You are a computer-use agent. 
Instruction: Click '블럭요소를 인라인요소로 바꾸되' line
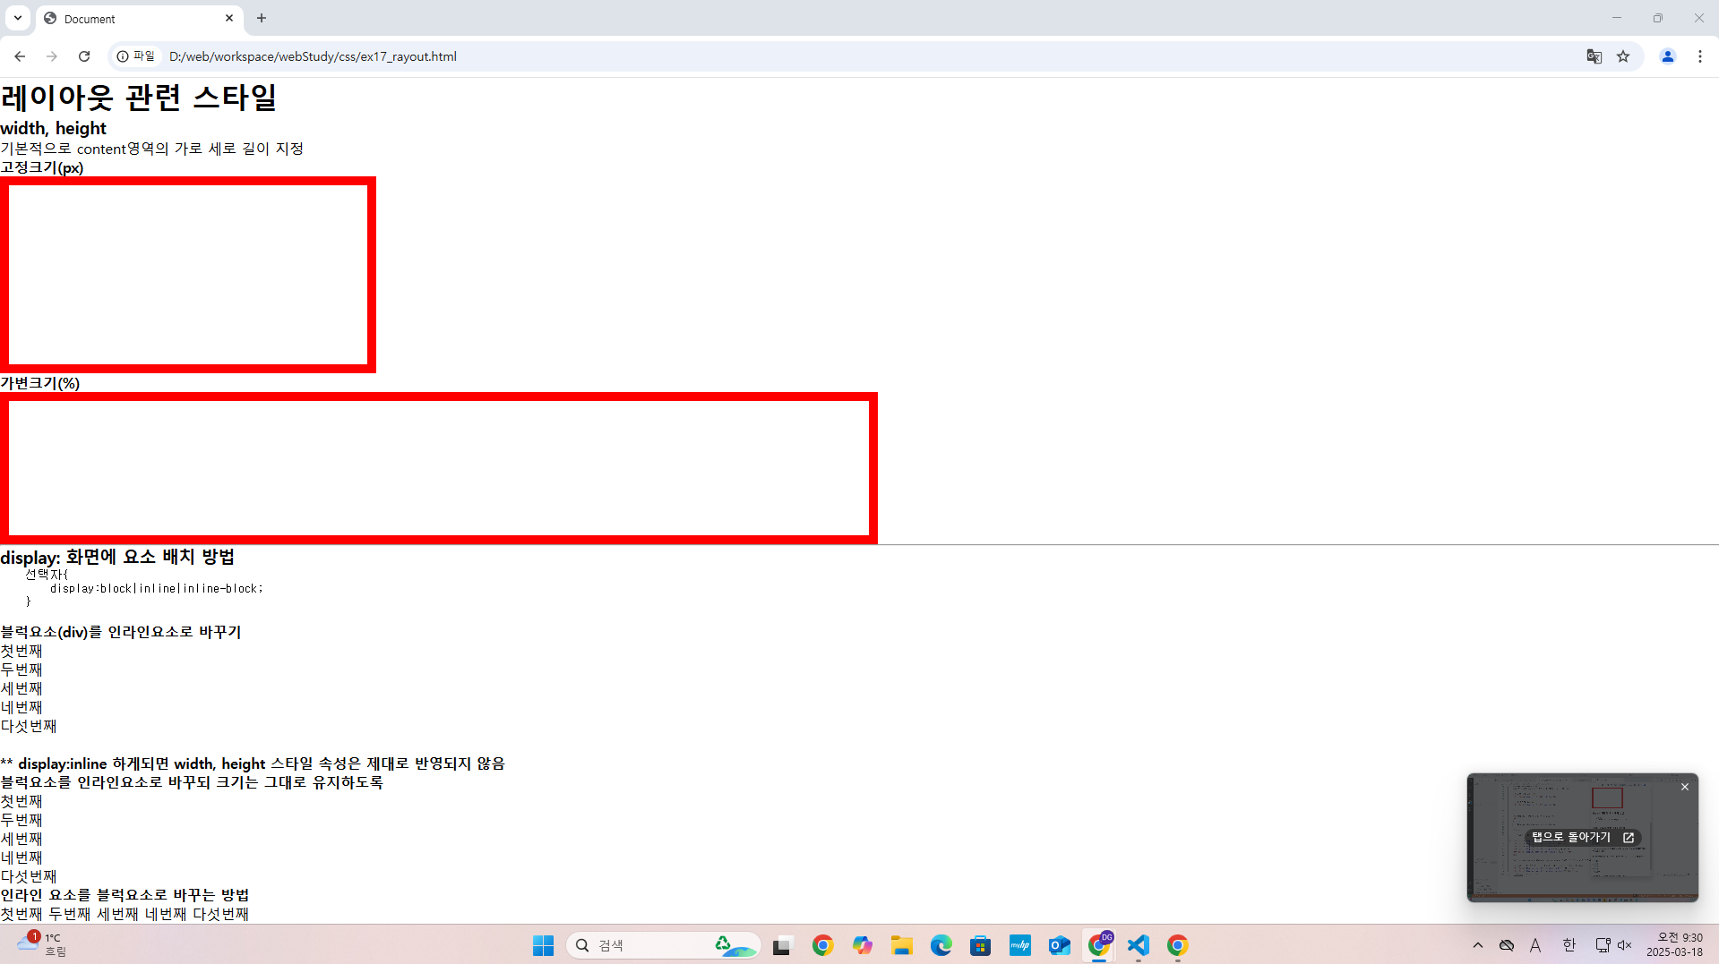192,782
